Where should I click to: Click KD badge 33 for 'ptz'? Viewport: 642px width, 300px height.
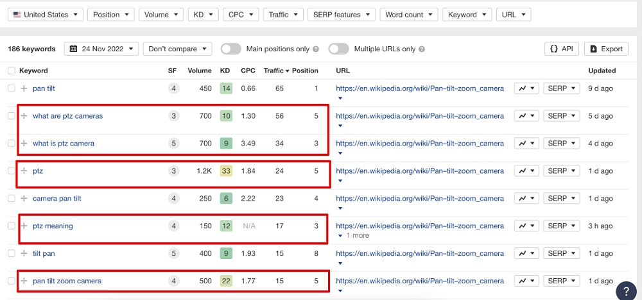[x=226, y=171]
